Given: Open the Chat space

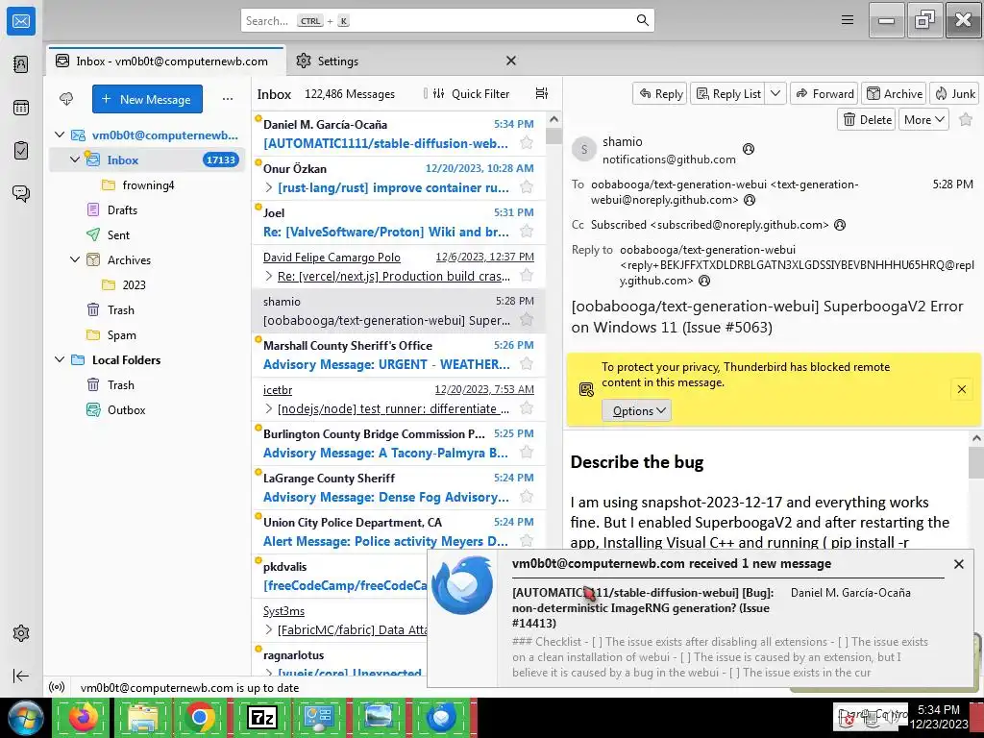Looking at the screenshot, I should [21, 193].
